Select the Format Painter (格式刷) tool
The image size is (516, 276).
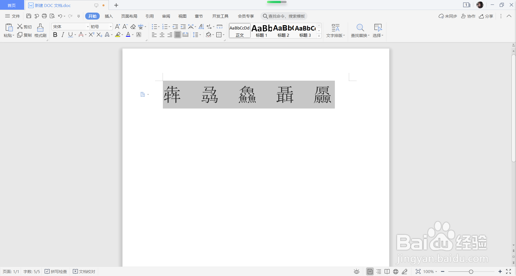pos(40,31)
